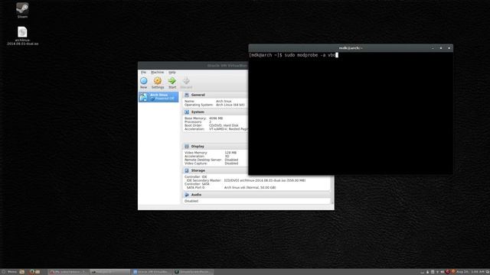490x275 pixels.
Task: Click New in VirtualBox toolbar
Action: 144,82
